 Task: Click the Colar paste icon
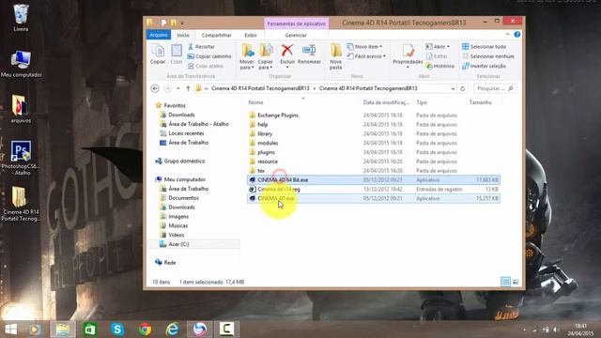(177, 54)
